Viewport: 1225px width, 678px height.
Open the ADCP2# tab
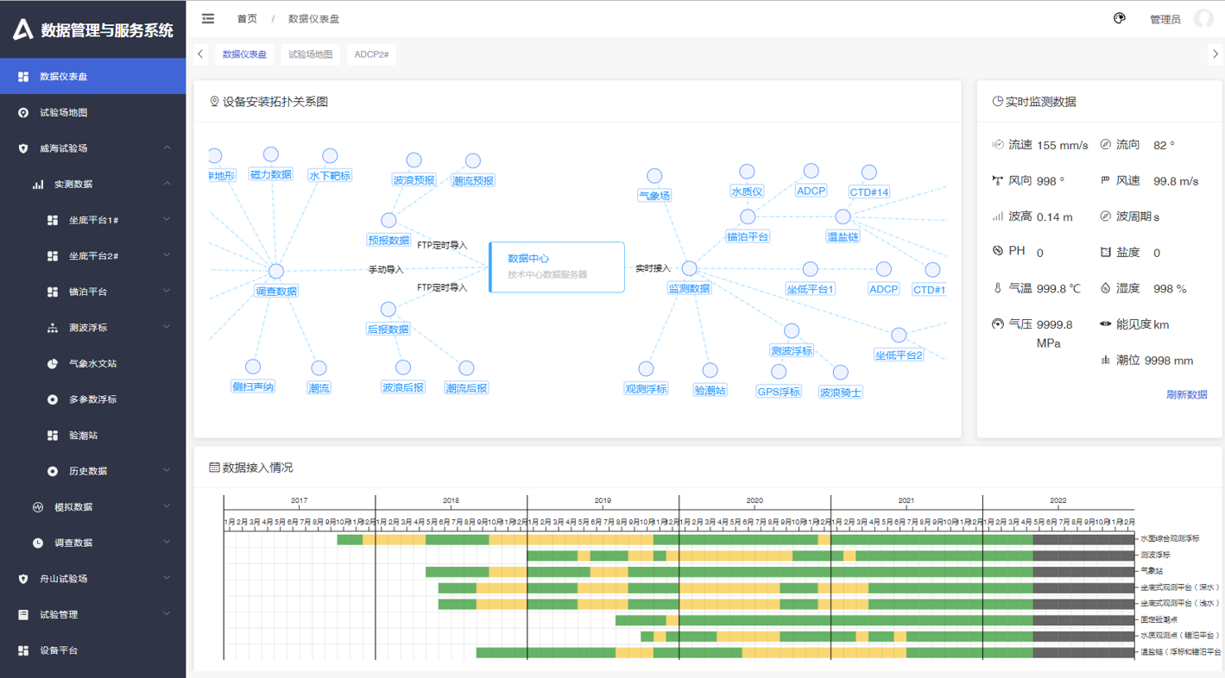[371, 54]
